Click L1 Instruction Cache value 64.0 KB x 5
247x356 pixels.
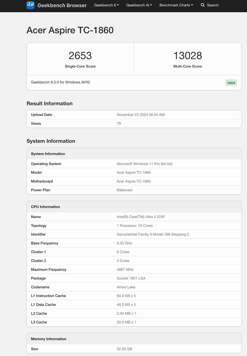(x=126, y=296)
